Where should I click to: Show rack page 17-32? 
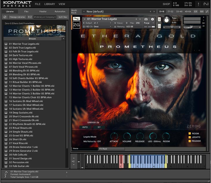pyautogui.click(x=170, y=12)
